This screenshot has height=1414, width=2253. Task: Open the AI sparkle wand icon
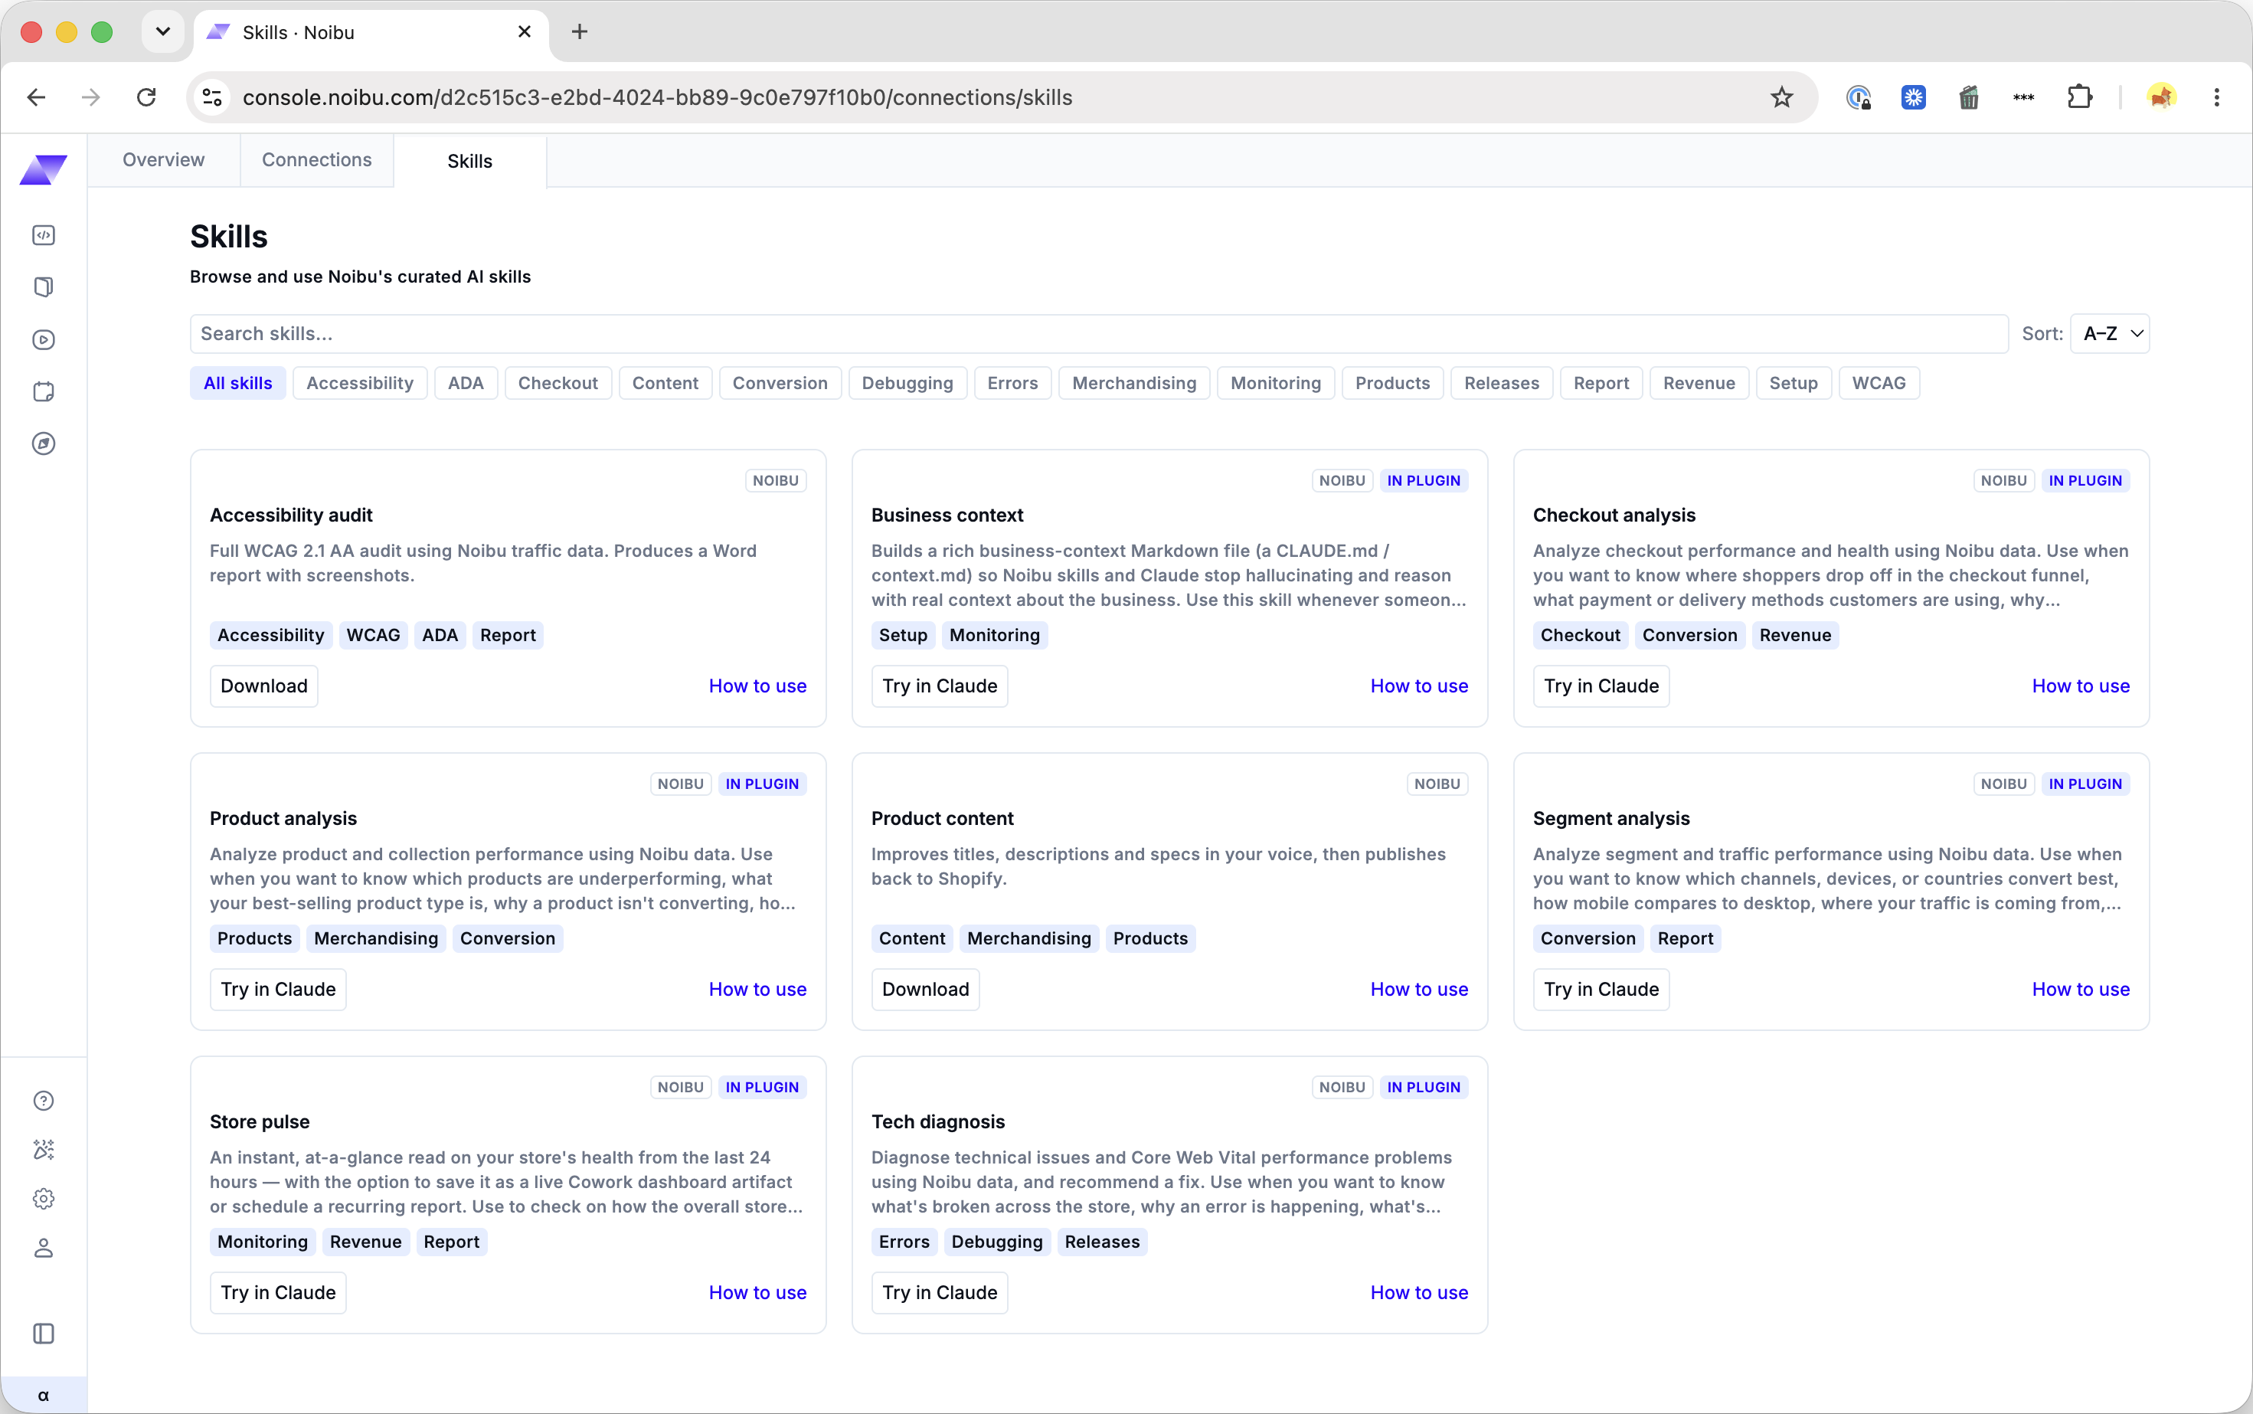tap(44, 1149)
